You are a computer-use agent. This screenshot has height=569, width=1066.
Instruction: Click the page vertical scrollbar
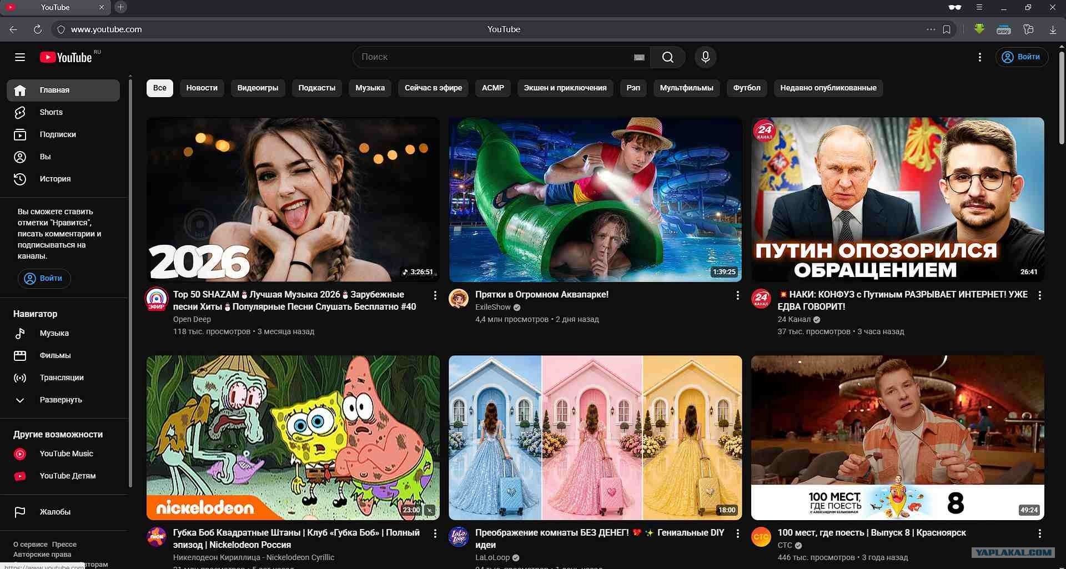pos(1062,99)
